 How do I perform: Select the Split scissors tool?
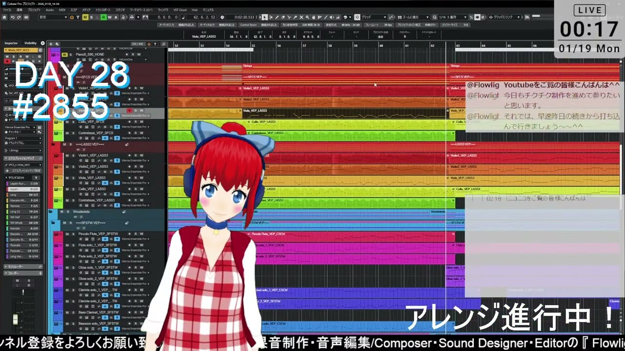coord(289,17)
